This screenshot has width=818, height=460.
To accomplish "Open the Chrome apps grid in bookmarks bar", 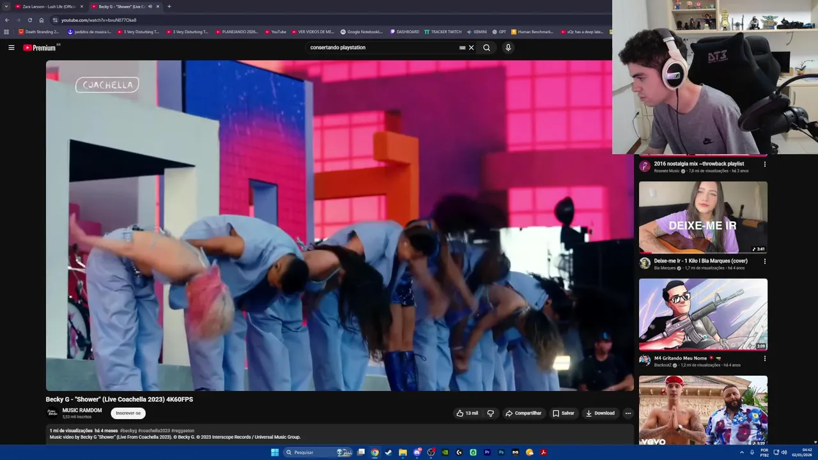I will 6,31.
